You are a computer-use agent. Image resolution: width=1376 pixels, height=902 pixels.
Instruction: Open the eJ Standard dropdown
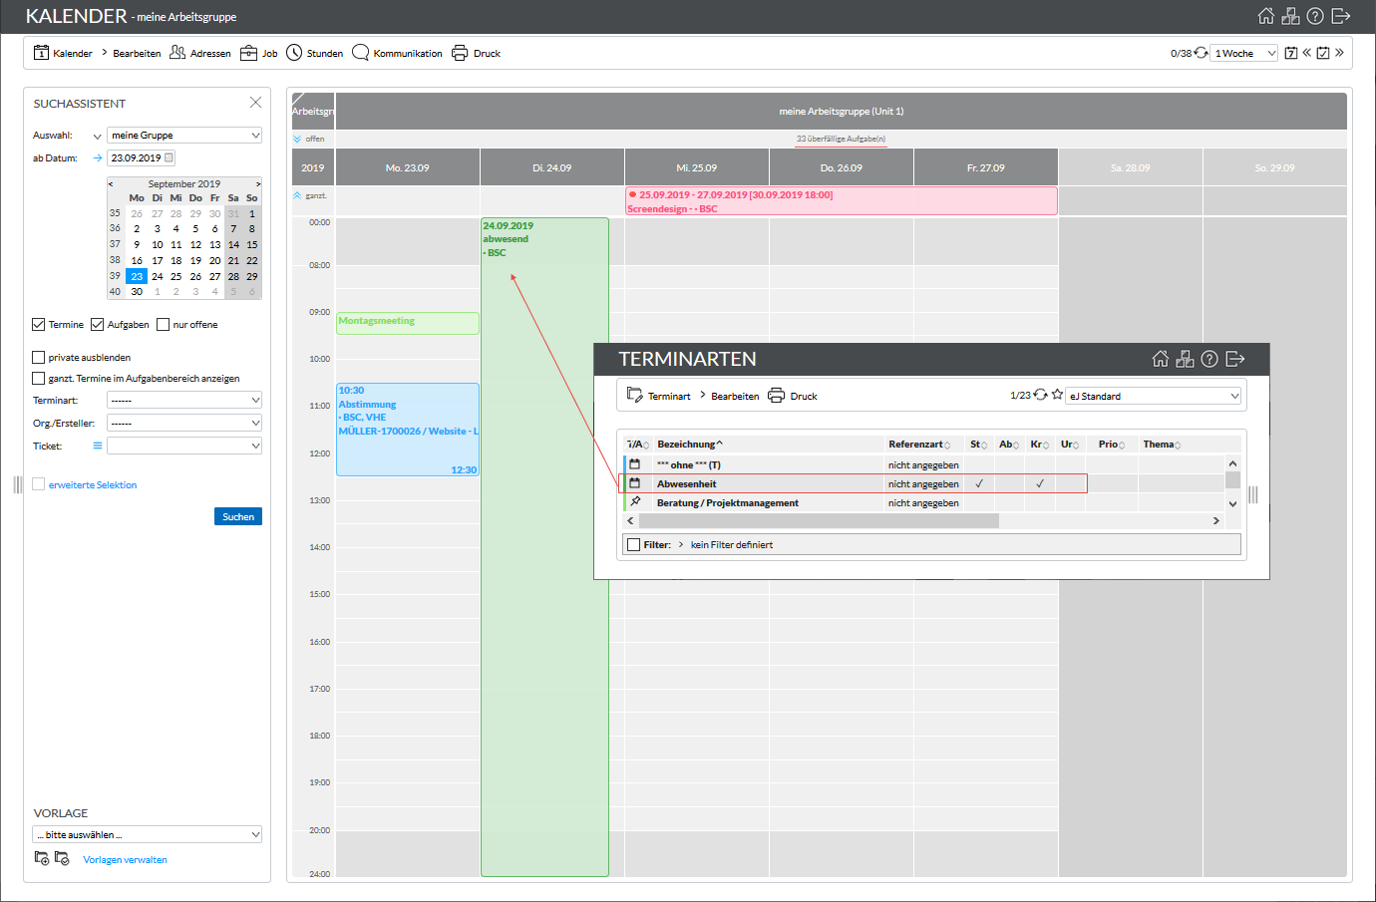coord(1154,396)
